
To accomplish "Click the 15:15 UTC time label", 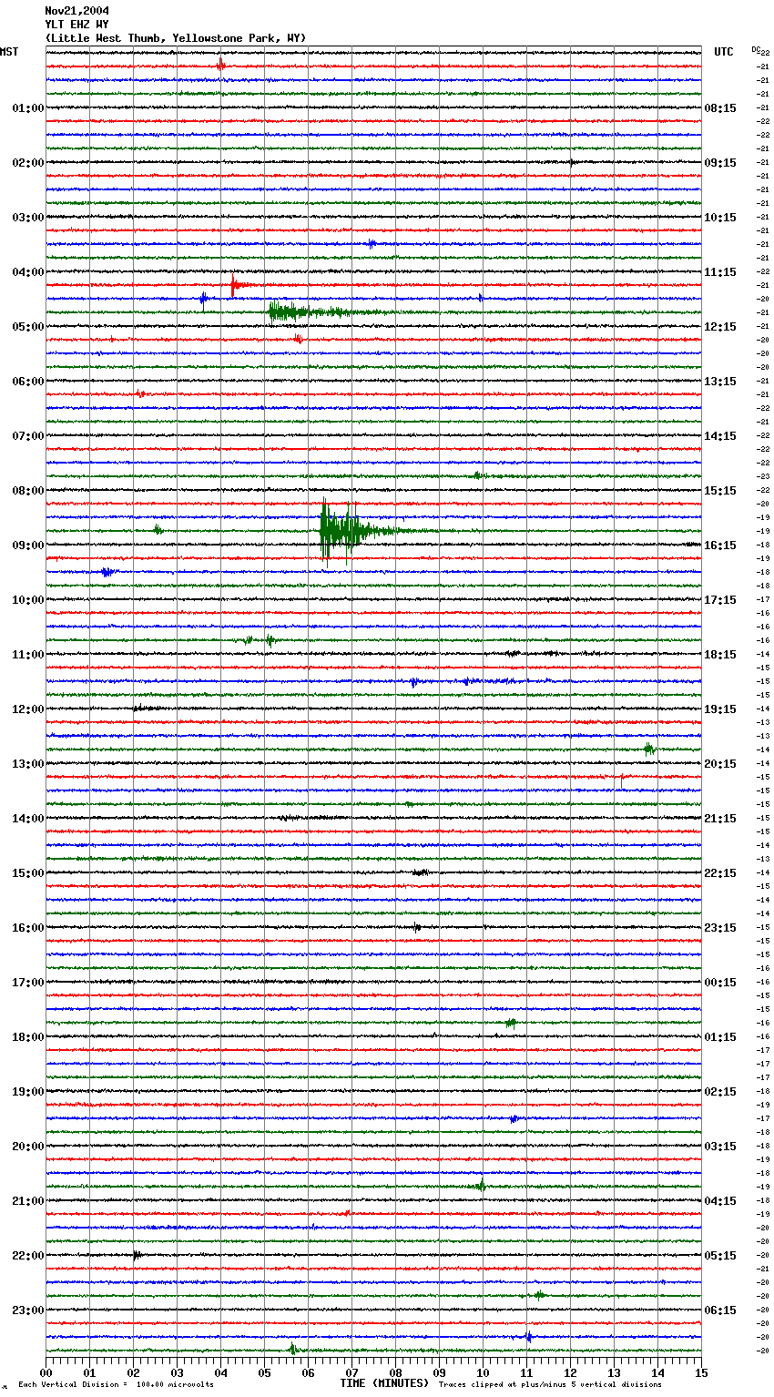I will click(720, 491).
